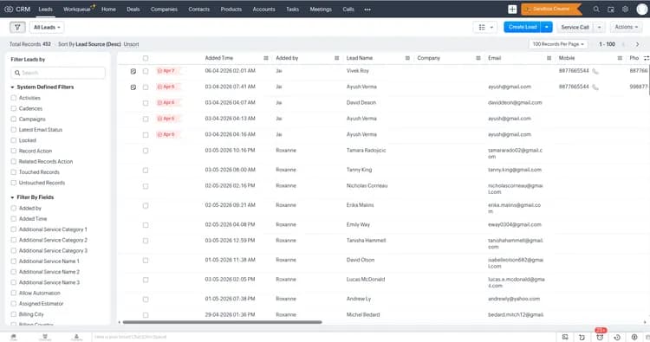
Task: Click the phone icon next to Vivek Roy's mobile
Action: pos(595,71)
